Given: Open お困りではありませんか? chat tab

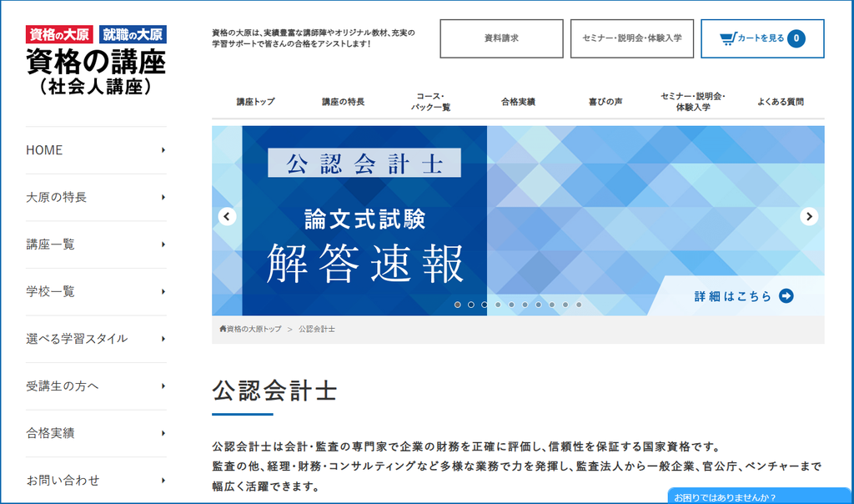Looking at the screenshot, I should point(760,496).
